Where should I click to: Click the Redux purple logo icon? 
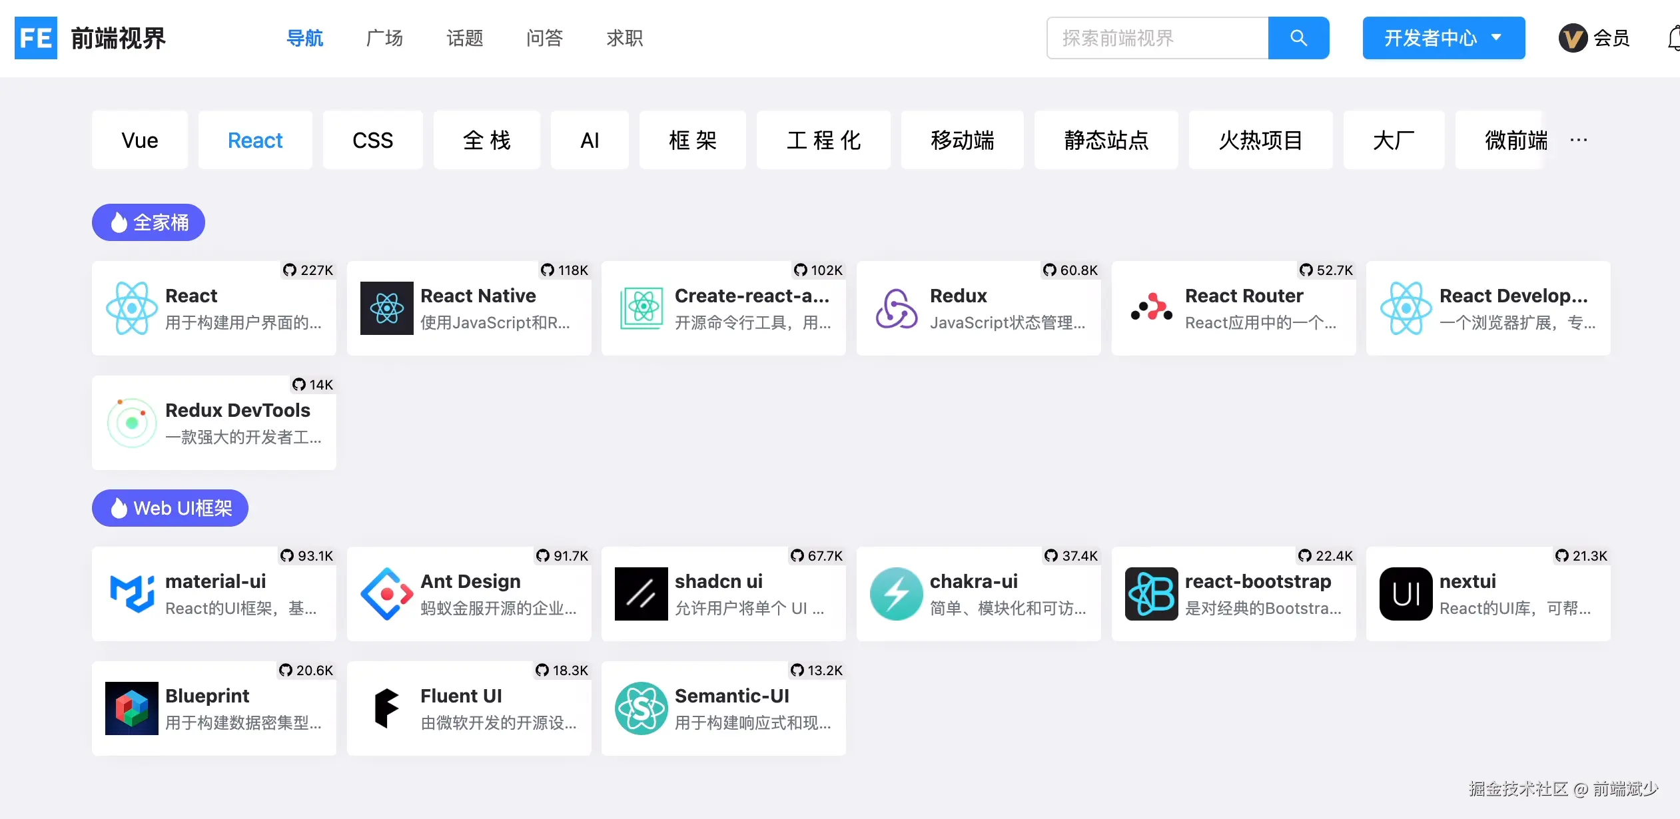click(897, 308)
